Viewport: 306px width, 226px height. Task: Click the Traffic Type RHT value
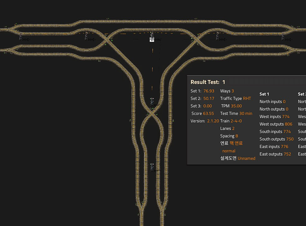[x=247, y=98]
